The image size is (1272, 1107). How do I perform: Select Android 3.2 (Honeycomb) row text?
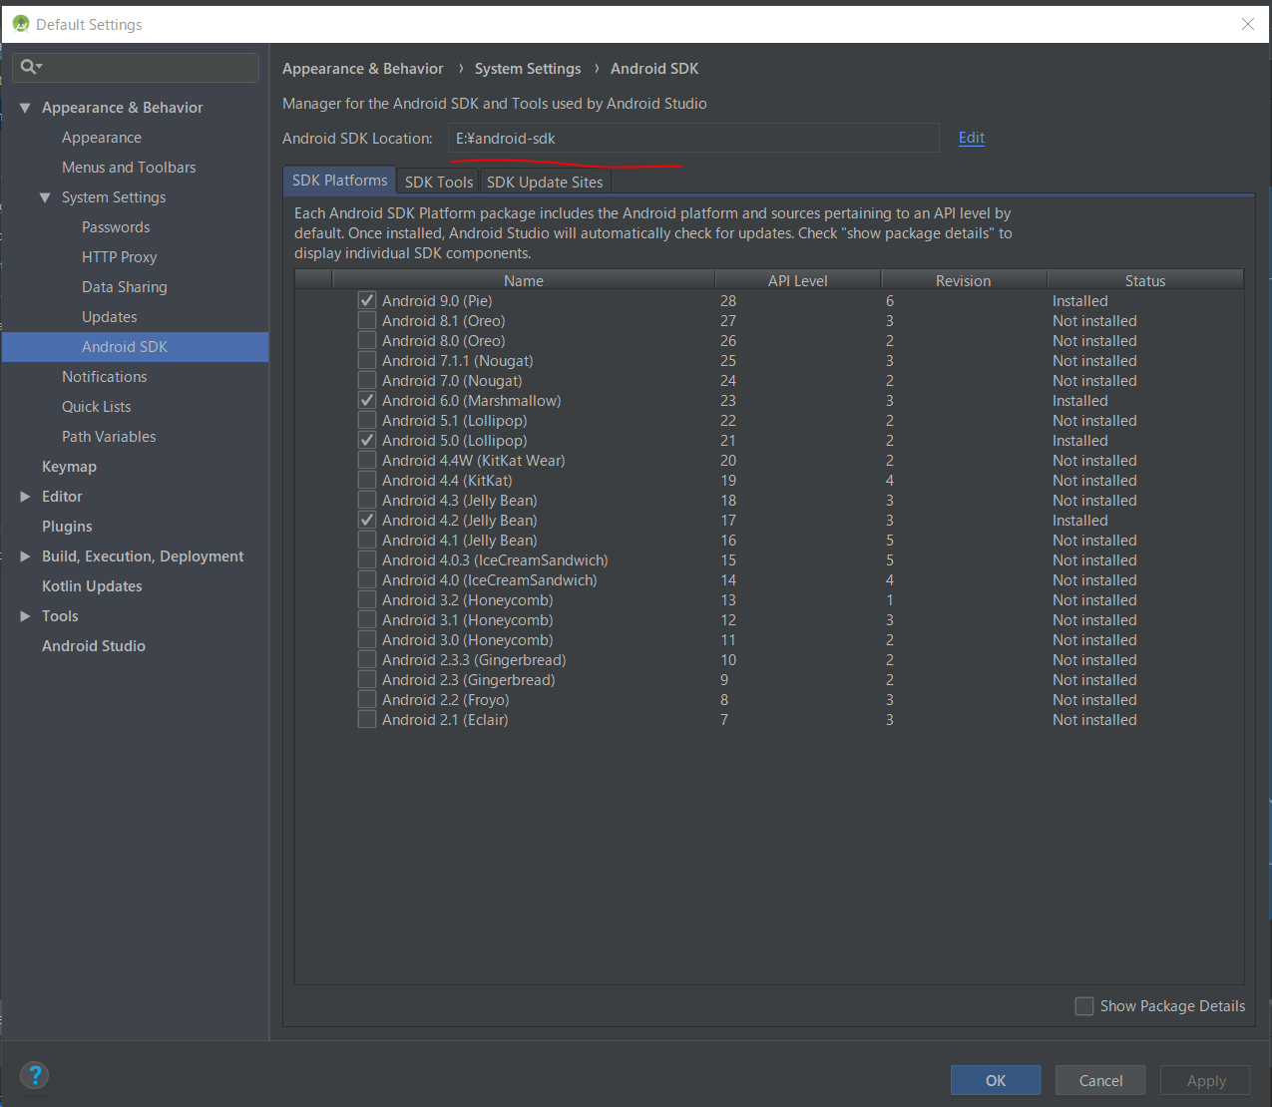tap(468, 600)
